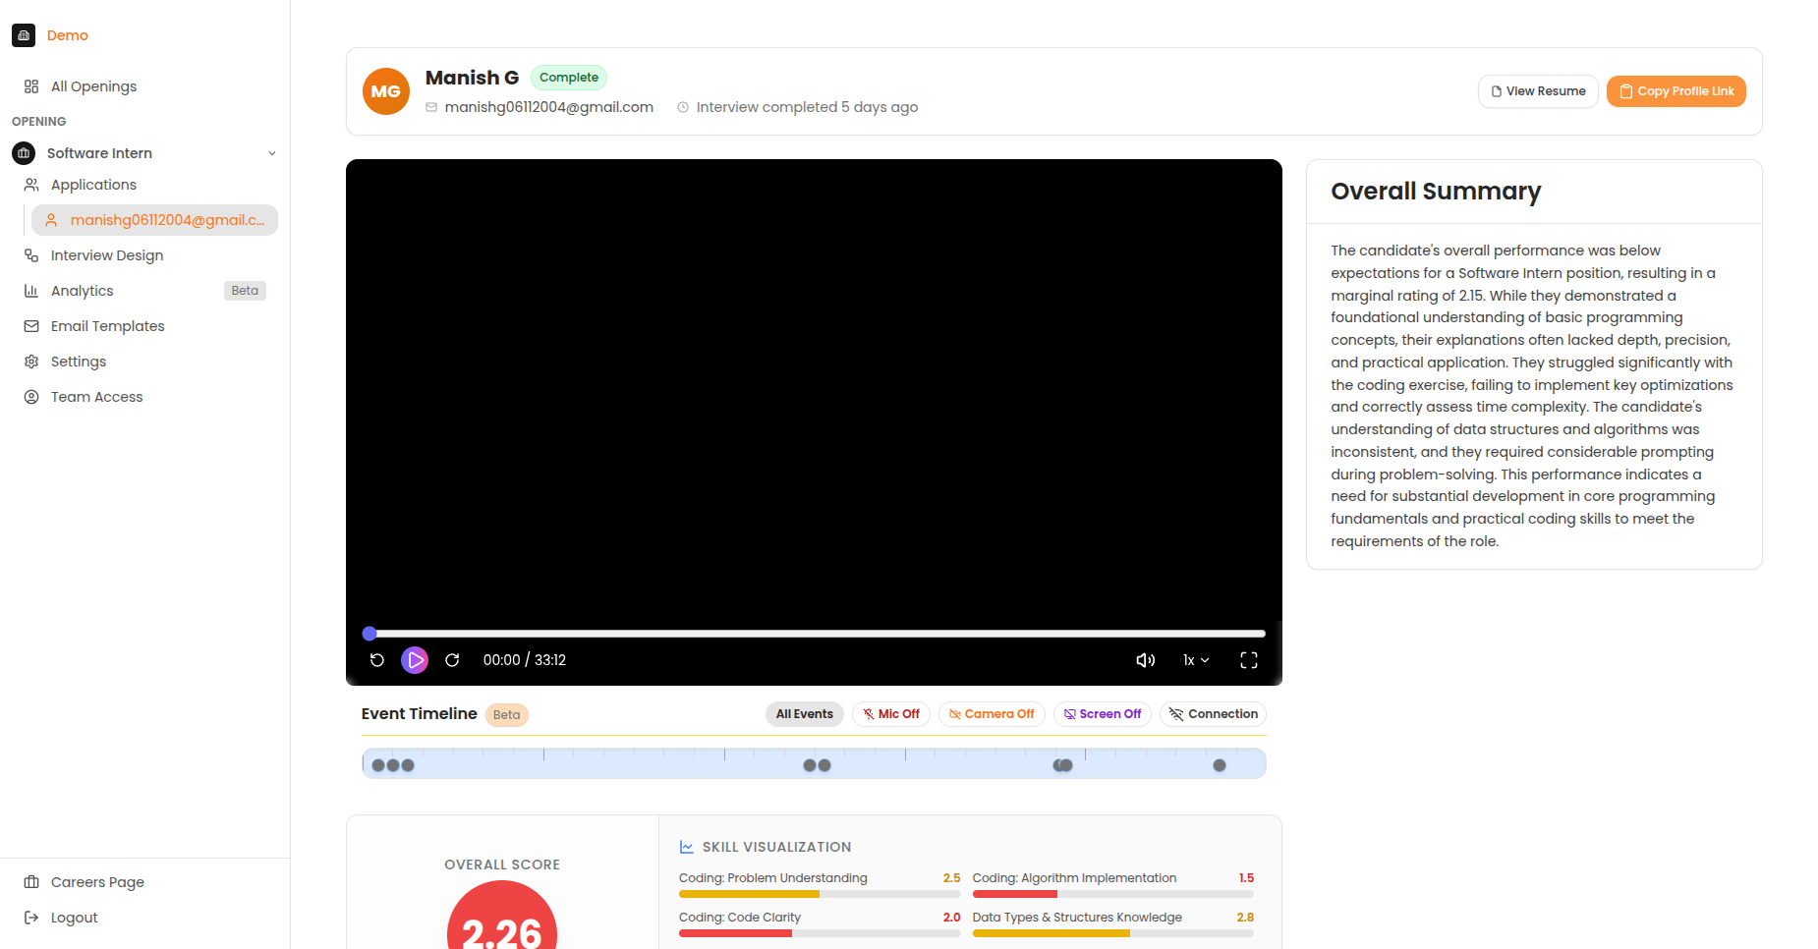
Task: Click the View Resume button
Action: (1538, 91)
